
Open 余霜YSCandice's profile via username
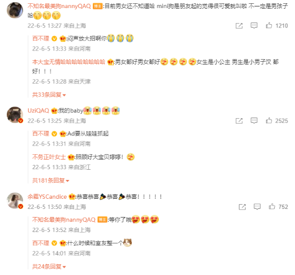(47, 197)
